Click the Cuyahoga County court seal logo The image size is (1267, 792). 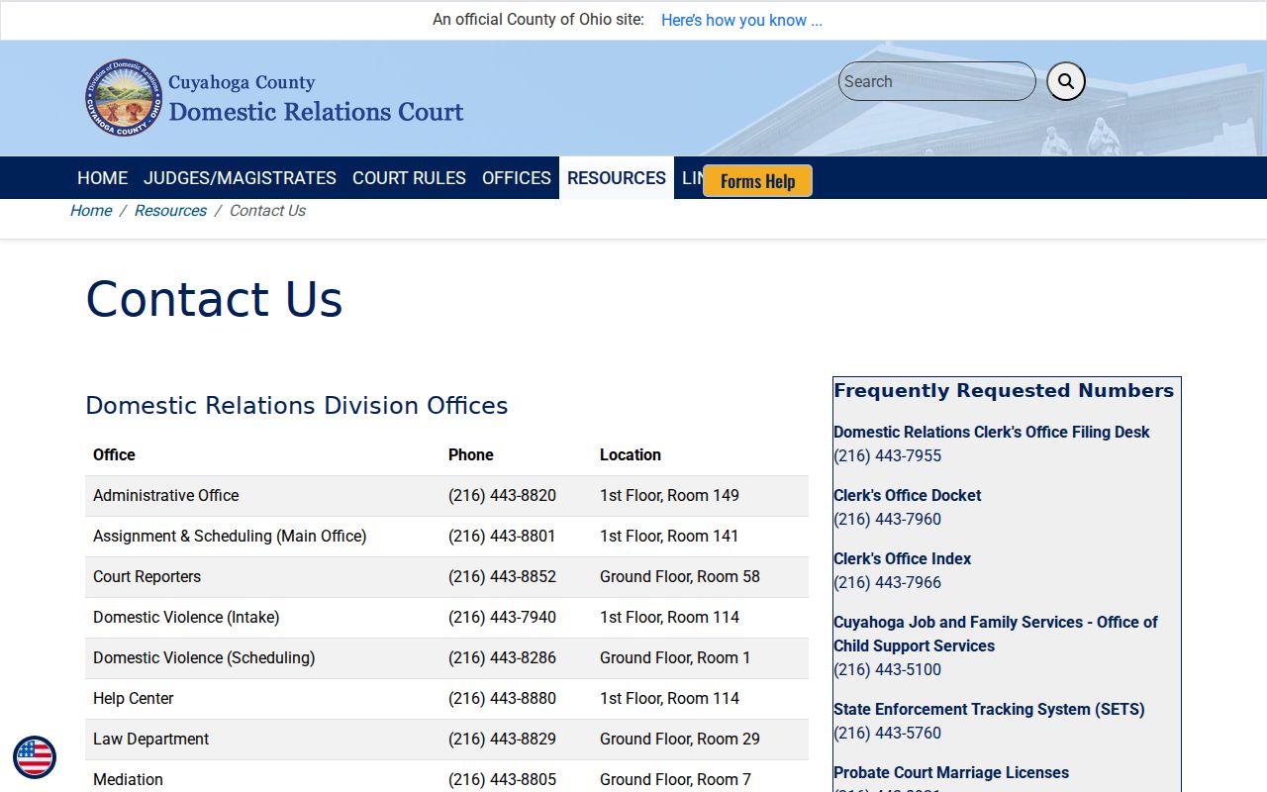[124, 97]
